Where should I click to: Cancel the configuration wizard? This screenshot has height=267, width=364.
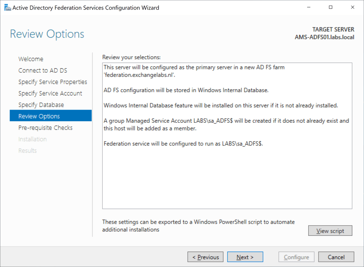pos(336,257)
